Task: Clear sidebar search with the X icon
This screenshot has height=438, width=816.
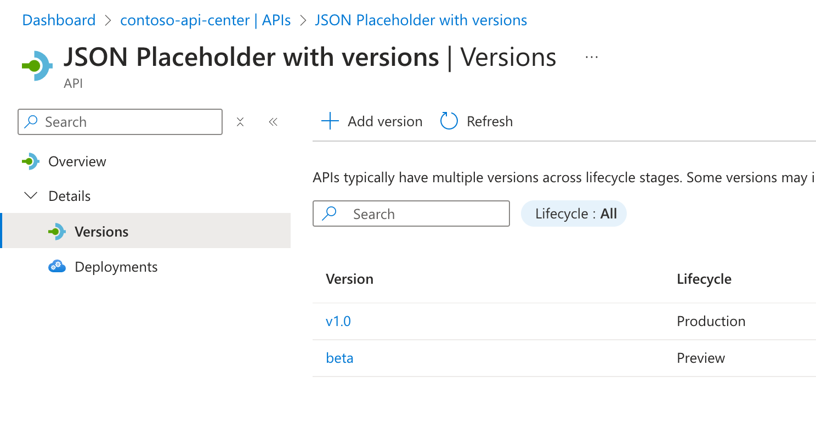Action: 240,122
